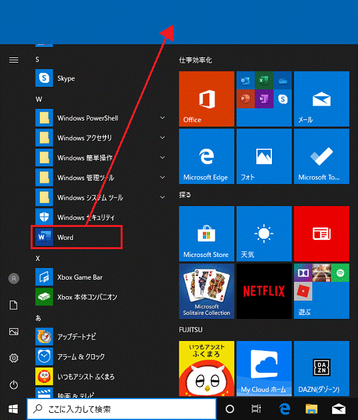Open Word from the app list
The width and height of the screenshot is (358, 420).
coord(76,237)
